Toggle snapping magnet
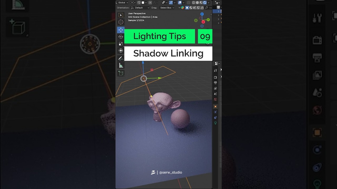 [139, 3]
